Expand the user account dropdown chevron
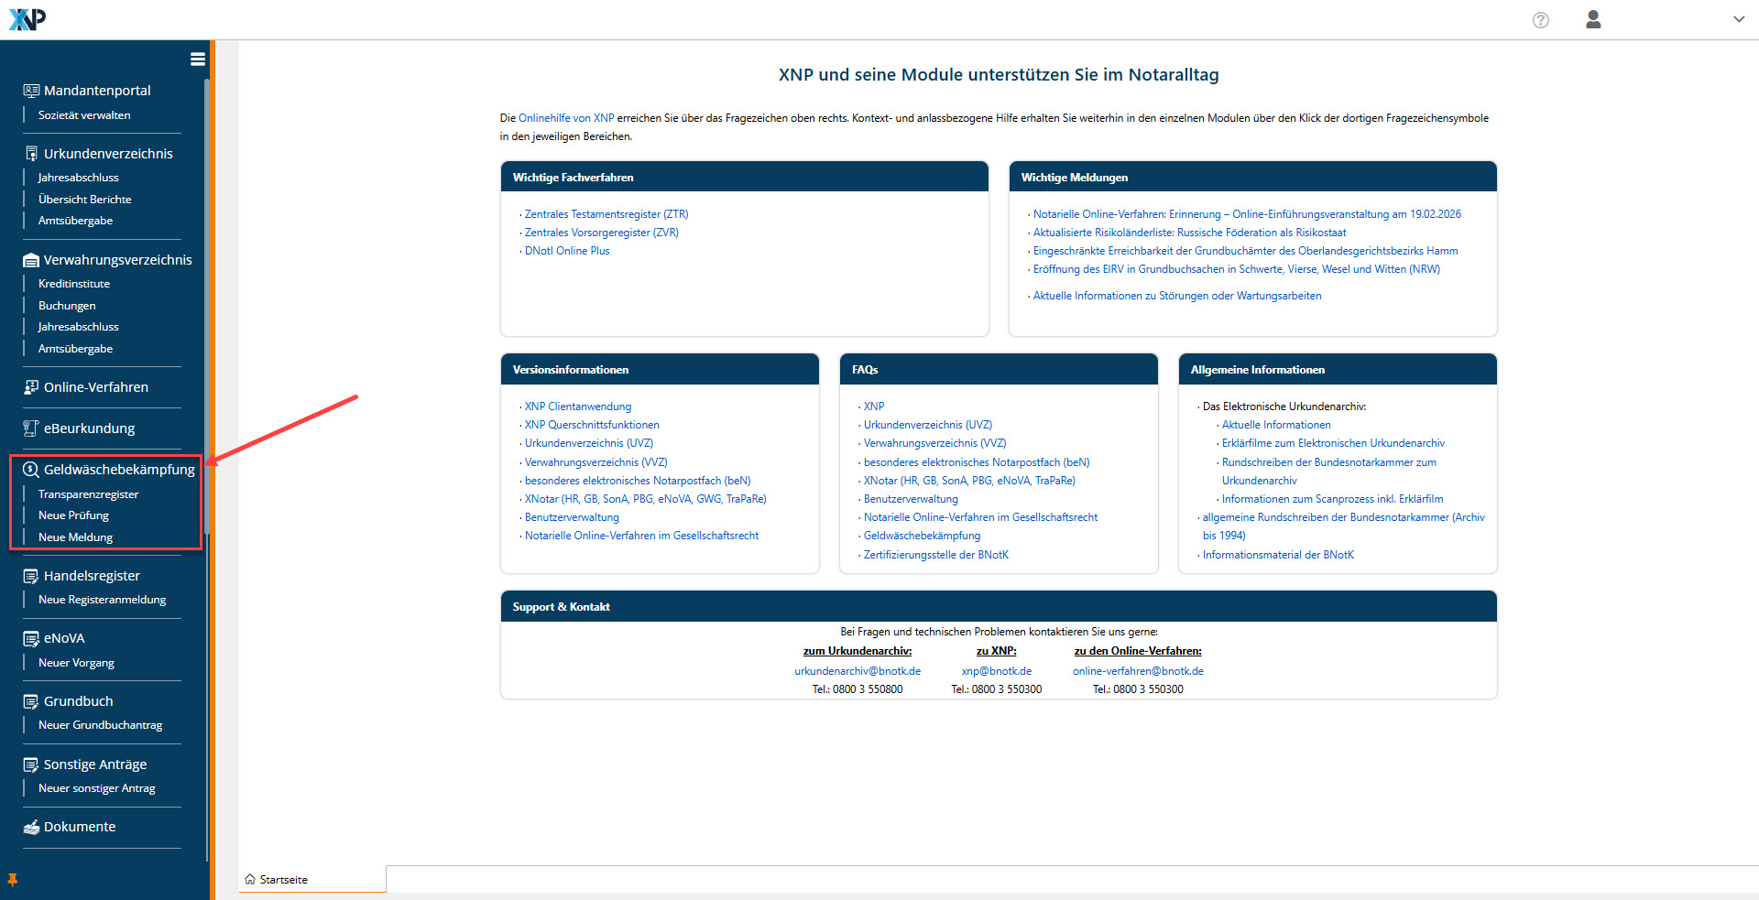Screen dimensions: 1759x900 click(1738, 19)
